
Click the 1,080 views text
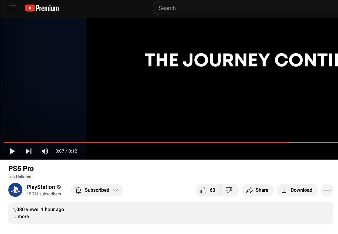point(25,209)
